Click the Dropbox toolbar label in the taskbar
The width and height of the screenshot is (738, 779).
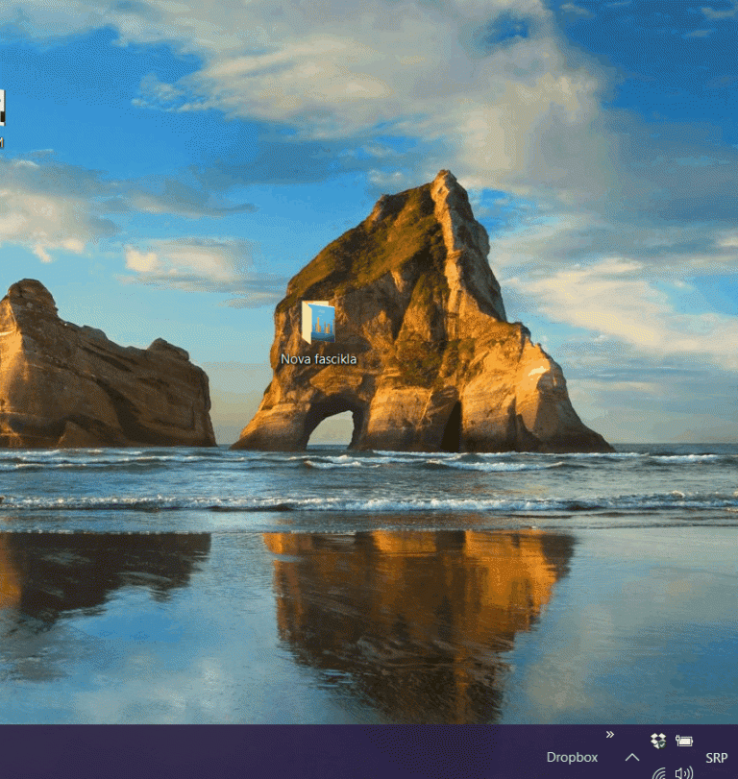572,757
